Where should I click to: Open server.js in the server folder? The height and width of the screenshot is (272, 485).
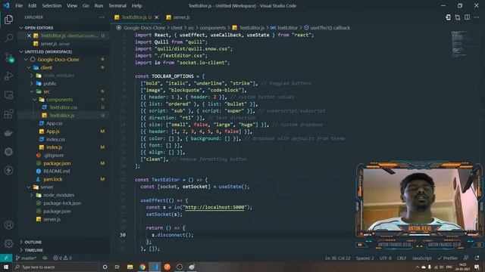(64, 219)
